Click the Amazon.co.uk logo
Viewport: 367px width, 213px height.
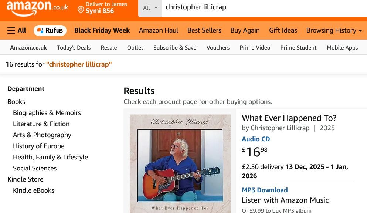(37, 8)
